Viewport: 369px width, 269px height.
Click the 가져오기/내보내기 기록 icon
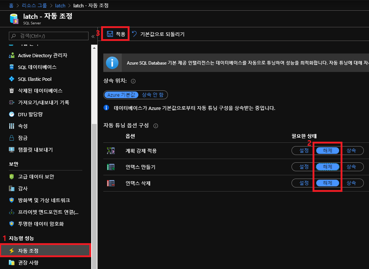[x=11, y=102]
